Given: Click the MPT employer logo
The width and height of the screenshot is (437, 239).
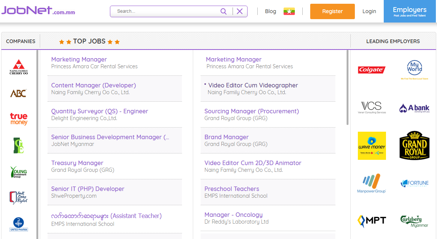Looking at the screenshot, I should pyautogui.click(x=372, y=221).
